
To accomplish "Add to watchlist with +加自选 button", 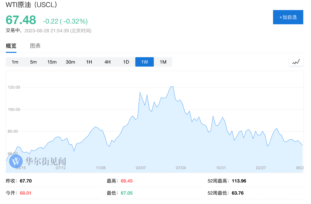I will (x=288, y=17).
